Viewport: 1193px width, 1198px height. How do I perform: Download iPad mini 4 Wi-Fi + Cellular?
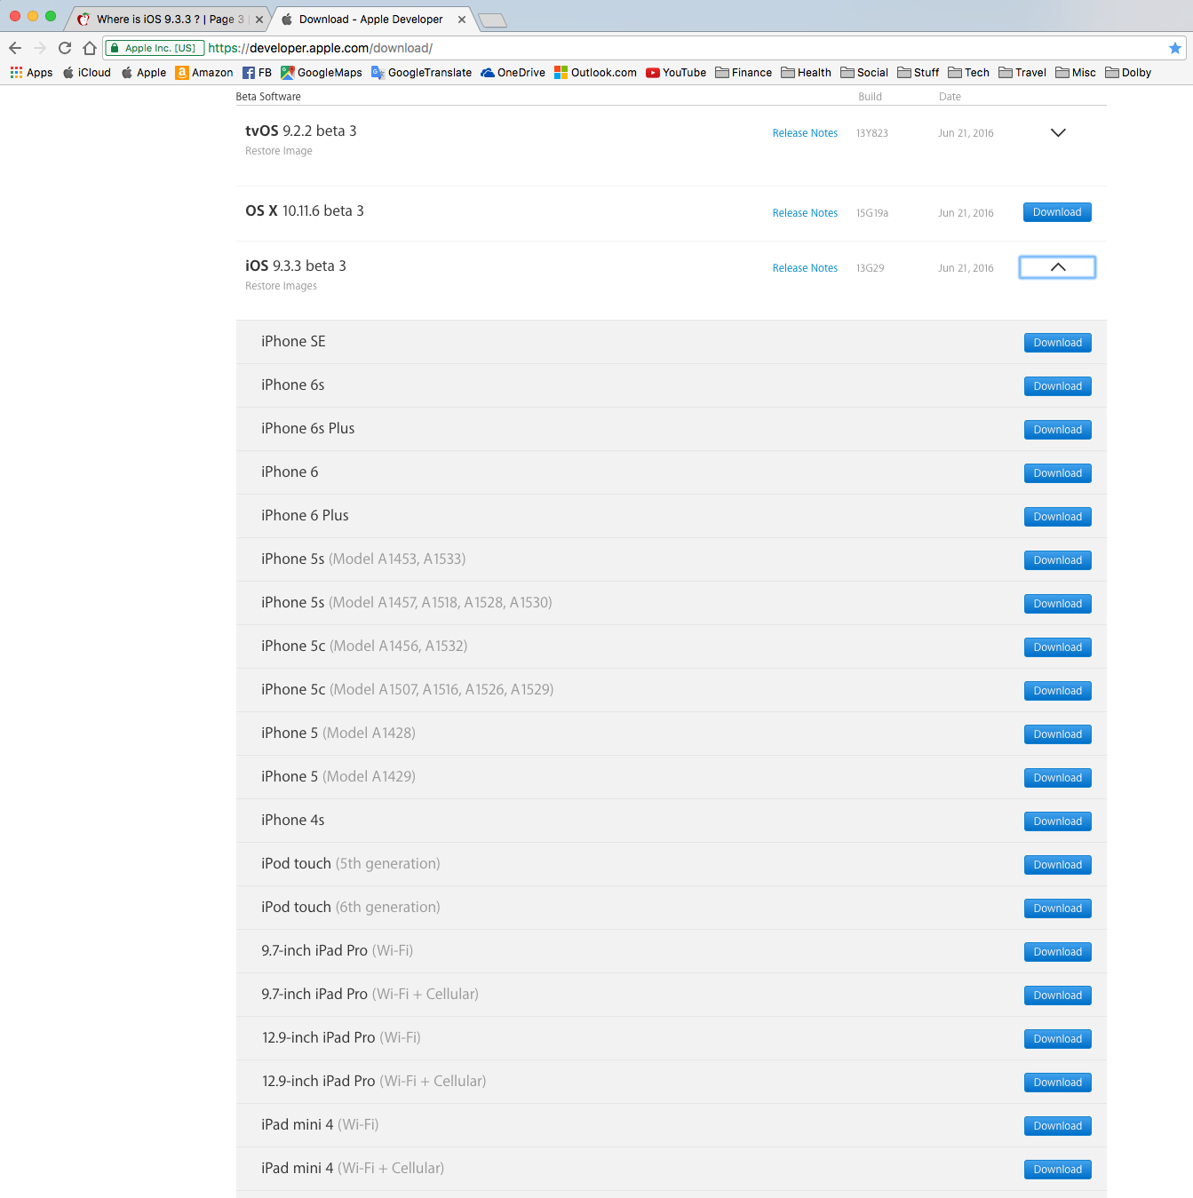(x=1057, y=1170)
